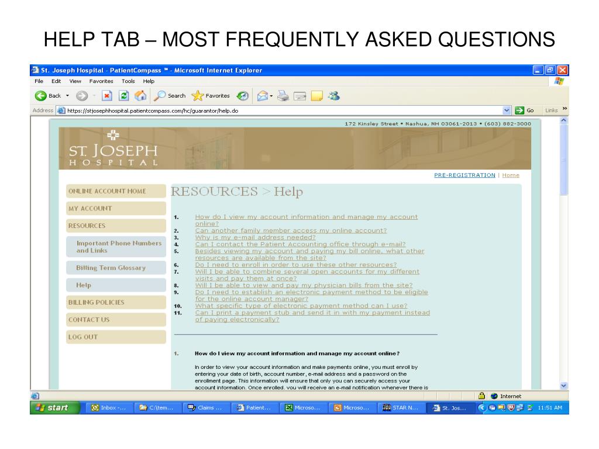Select ONLINE ACCOUNT HOME in sidebar
The width and height of the screenshot is (599, 449).
click(x=116, y=191)
